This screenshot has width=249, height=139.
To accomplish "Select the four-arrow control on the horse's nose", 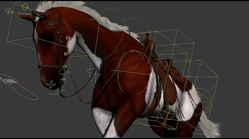I will pyautogui.click(x=51, y=84).
